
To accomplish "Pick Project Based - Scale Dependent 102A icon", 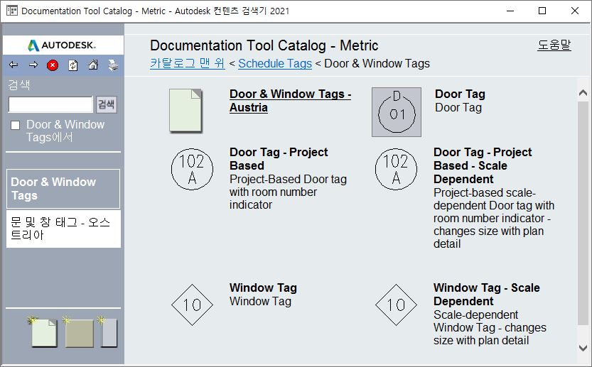I will 396,169.
